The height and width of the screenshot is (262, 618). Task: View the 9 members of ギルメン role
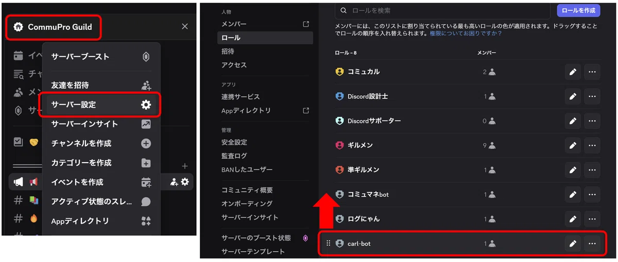[x=489, y=146]
